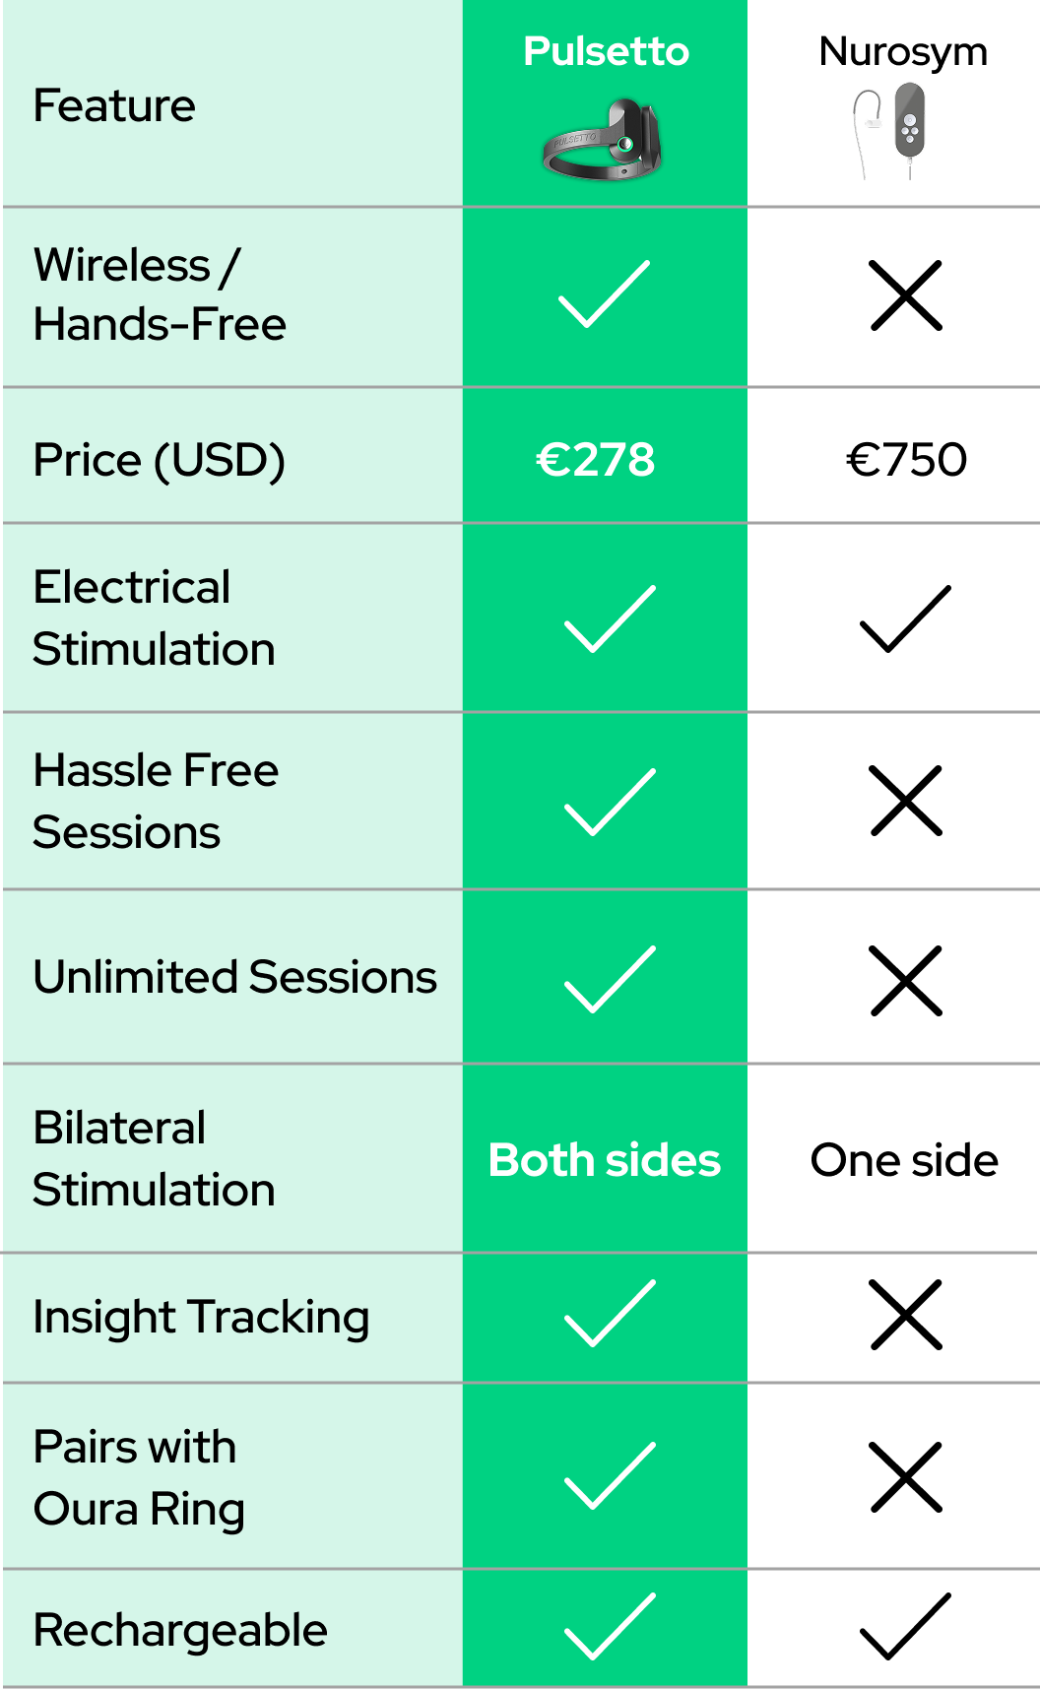Click the Rechargeable checkmark

tap(610, 1626)
